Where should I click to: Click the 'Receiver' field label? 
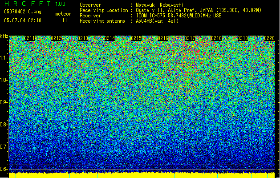click(90, 16)
